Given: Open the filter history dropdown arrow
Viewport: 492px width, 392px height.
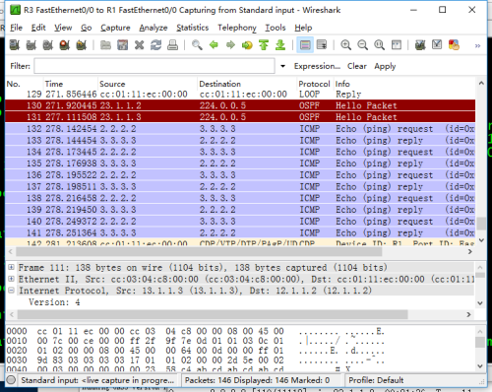Looking at the screenshot, I should 282,66.
